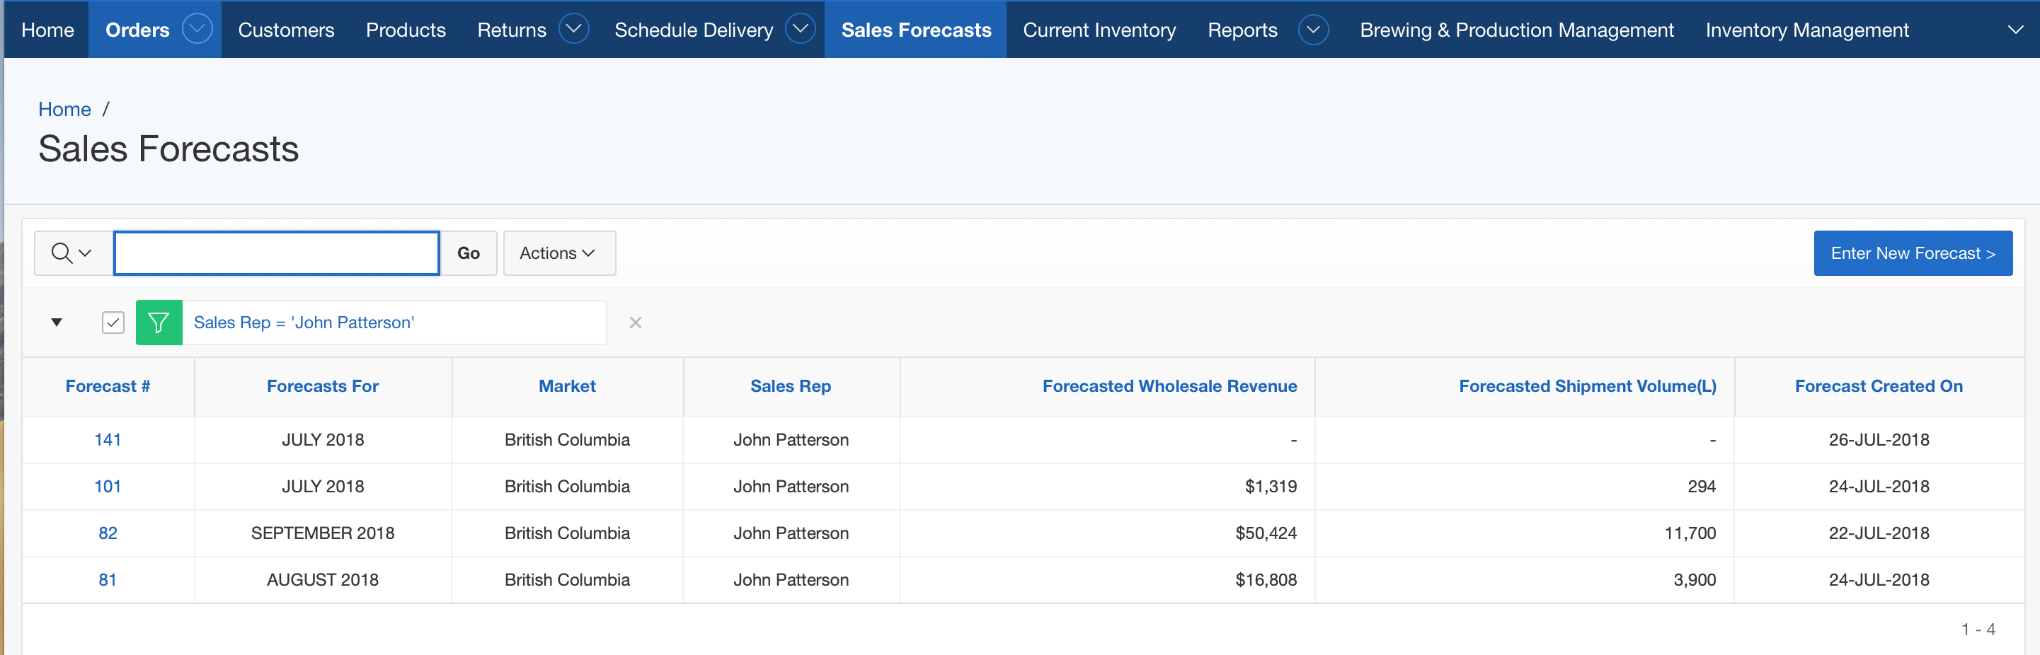This screenshot has height=655, width=2040.
Task: Sort by the Forecast Created On column header
Action: 1878,386
